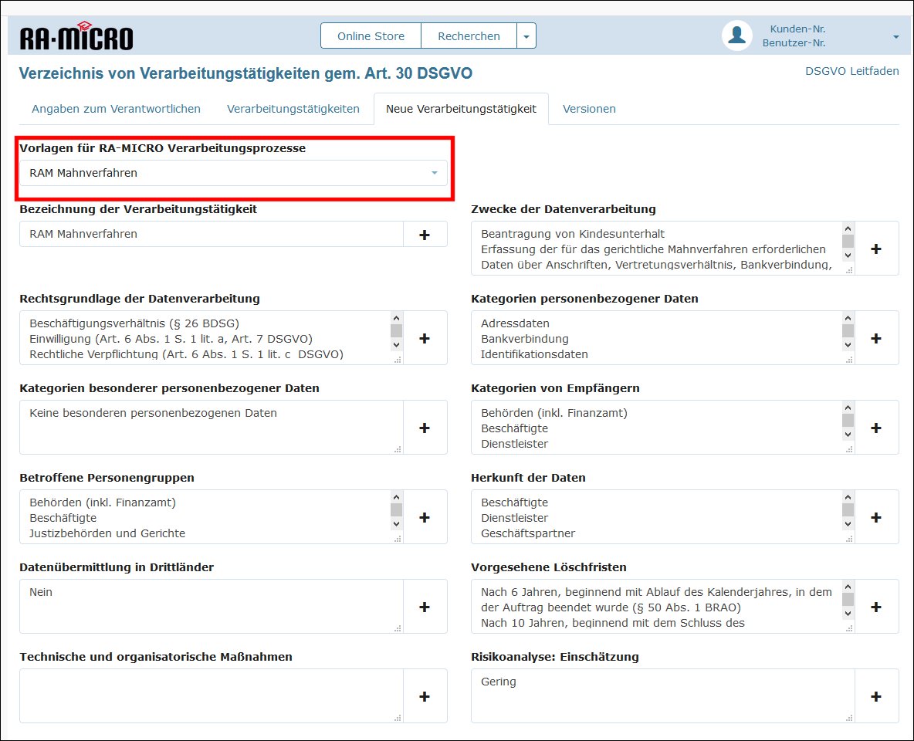This screenshot has width=914, height=741.
Task: Open the Kunden-Nr. account dropdown arrow
Action: (895, 37)
